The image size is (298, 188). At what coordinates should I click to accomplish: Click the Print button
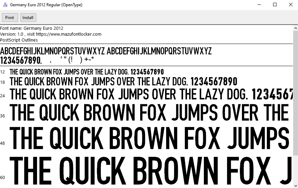pyautogui.click(x=10, y=18)
